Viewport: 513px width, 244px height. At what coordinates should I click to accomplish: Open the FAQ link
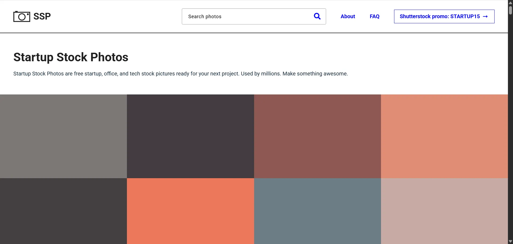coord(374,16)
